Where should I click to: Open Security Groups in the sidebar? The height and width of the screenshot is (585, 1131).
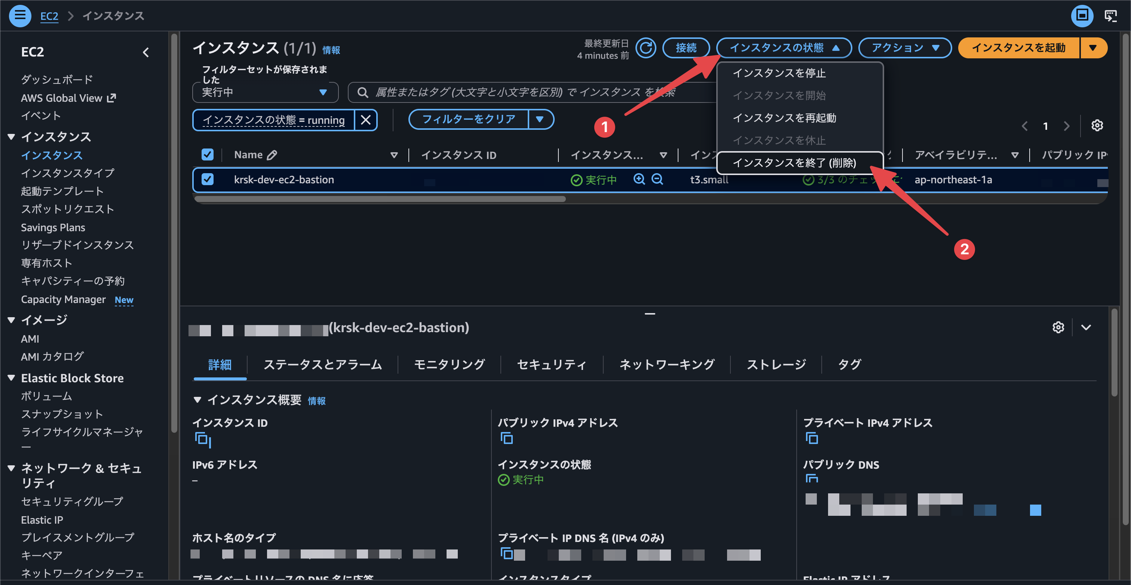pos(72,502)
